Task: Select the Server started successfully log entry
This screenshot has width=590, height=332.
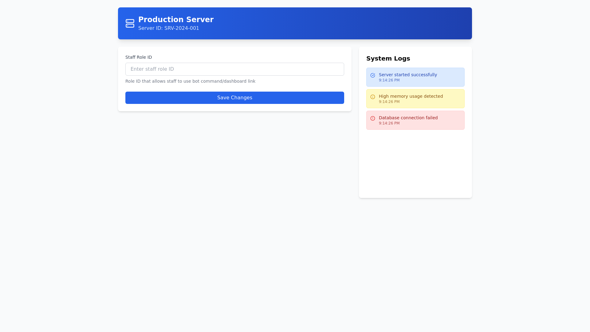Action: [415, 77]
